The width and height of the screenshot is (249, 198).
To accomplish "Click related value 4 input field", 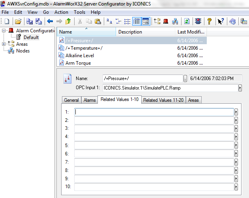I will [154, 137].
